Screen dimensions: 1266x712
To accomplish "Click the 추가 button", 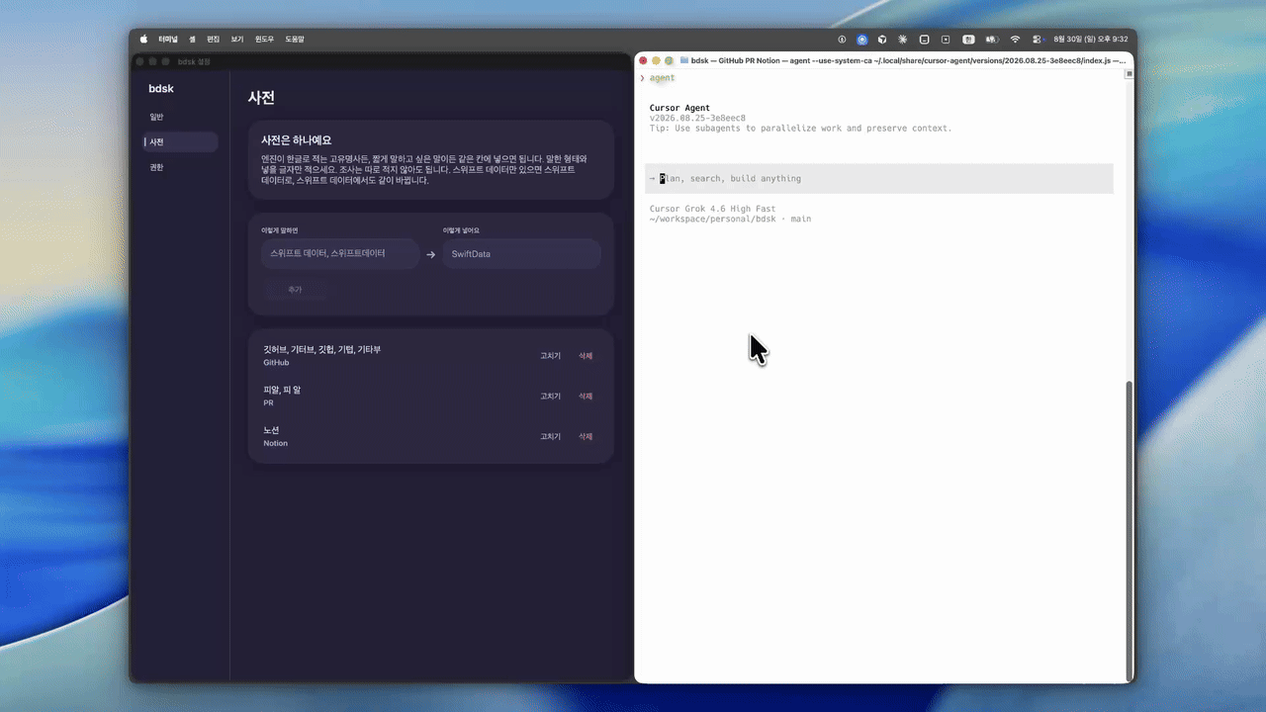I will pos(295,290).
